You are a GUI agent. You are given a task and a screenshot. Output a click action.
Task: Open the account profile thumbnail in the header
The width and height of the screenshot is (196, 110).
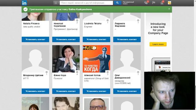coord(169,3)
